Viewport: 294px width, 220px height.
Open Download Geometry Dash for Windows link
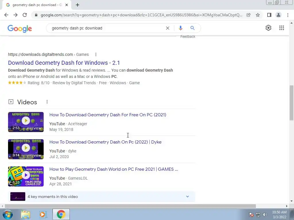tap(64, 63)
